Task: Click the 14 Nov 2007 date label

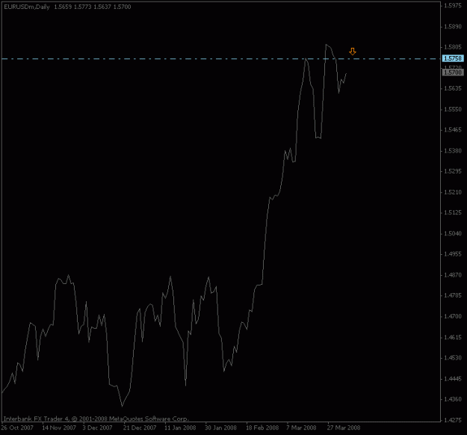Action: [59, 428]
